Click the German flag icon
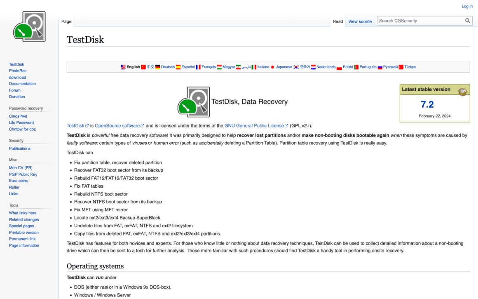 [x=157, y=67]
